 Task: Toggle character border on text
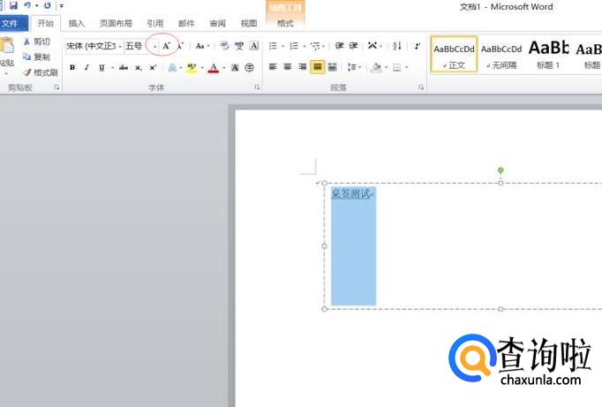254,46
